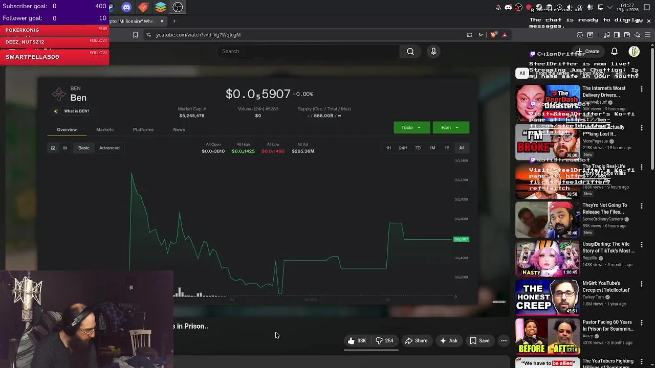The image size is (655, 368).
Task: Open They're Not Going To Release video
Action: pos(548,220)
